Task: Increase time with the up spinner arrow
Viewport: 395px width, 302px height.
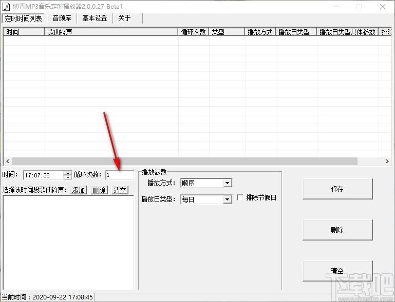Action: [67, 173]
